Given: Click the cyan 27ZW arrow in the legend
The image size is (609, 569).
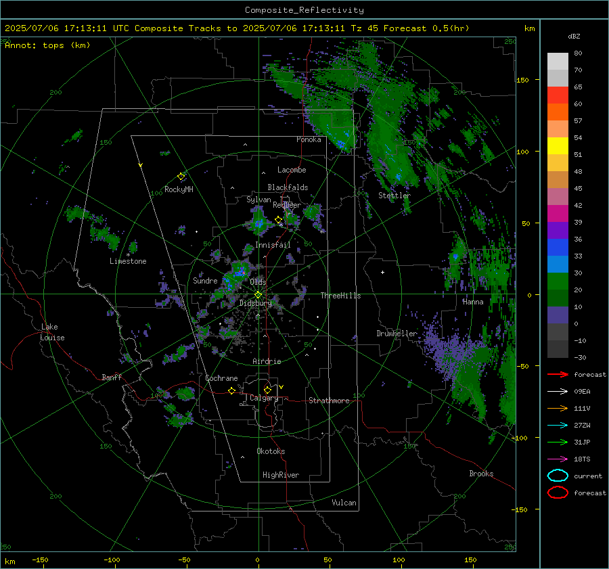Looking at the screenshot, I should [x=558, y=426].
